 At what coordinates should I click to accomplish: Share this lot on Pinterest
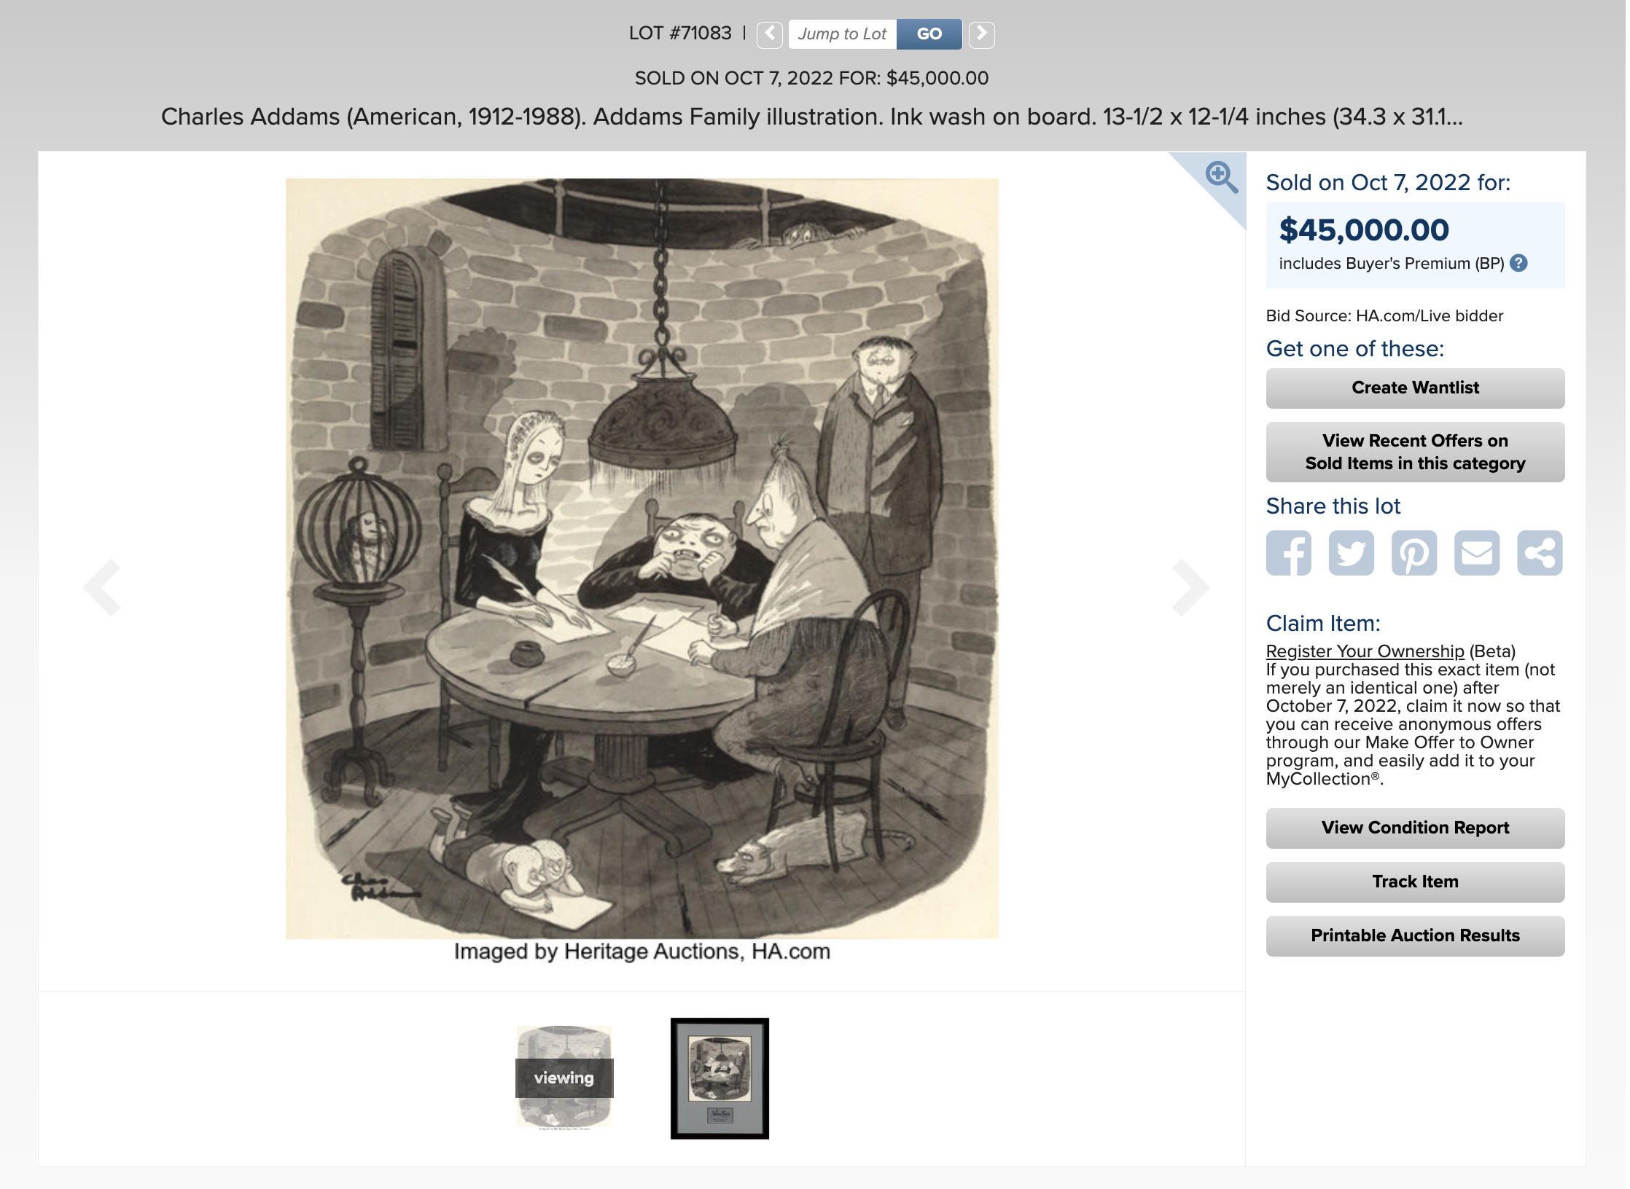click(1413, 553)
